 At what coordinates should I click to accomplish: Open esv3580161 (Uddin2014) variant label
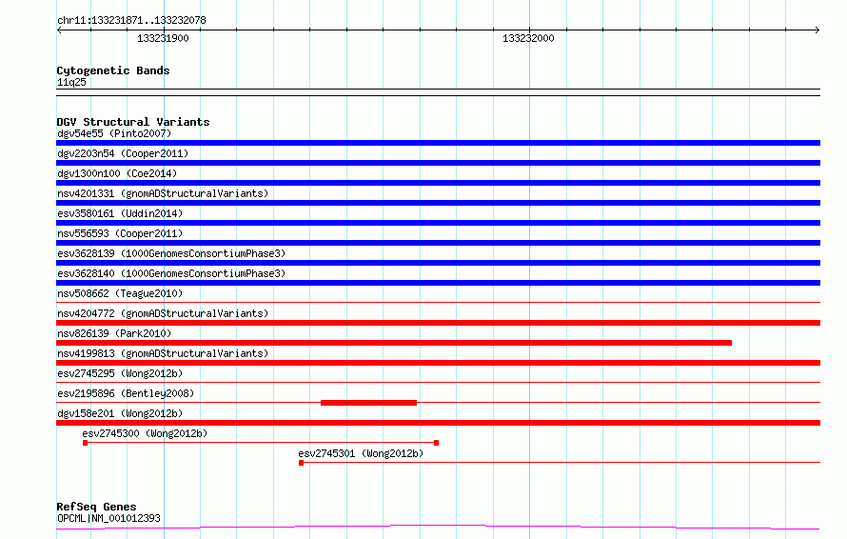(120, 213)
